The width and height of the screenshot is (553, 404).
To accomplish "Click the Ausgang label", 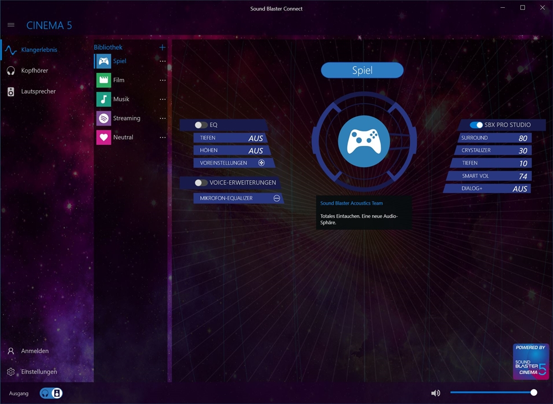I will click(19, 393).
